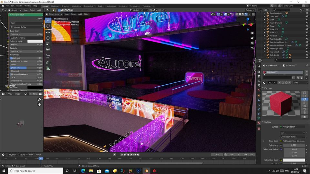The image size is (310, 174).
Task: Open the Render properties tab
Action: pos(259,72)
